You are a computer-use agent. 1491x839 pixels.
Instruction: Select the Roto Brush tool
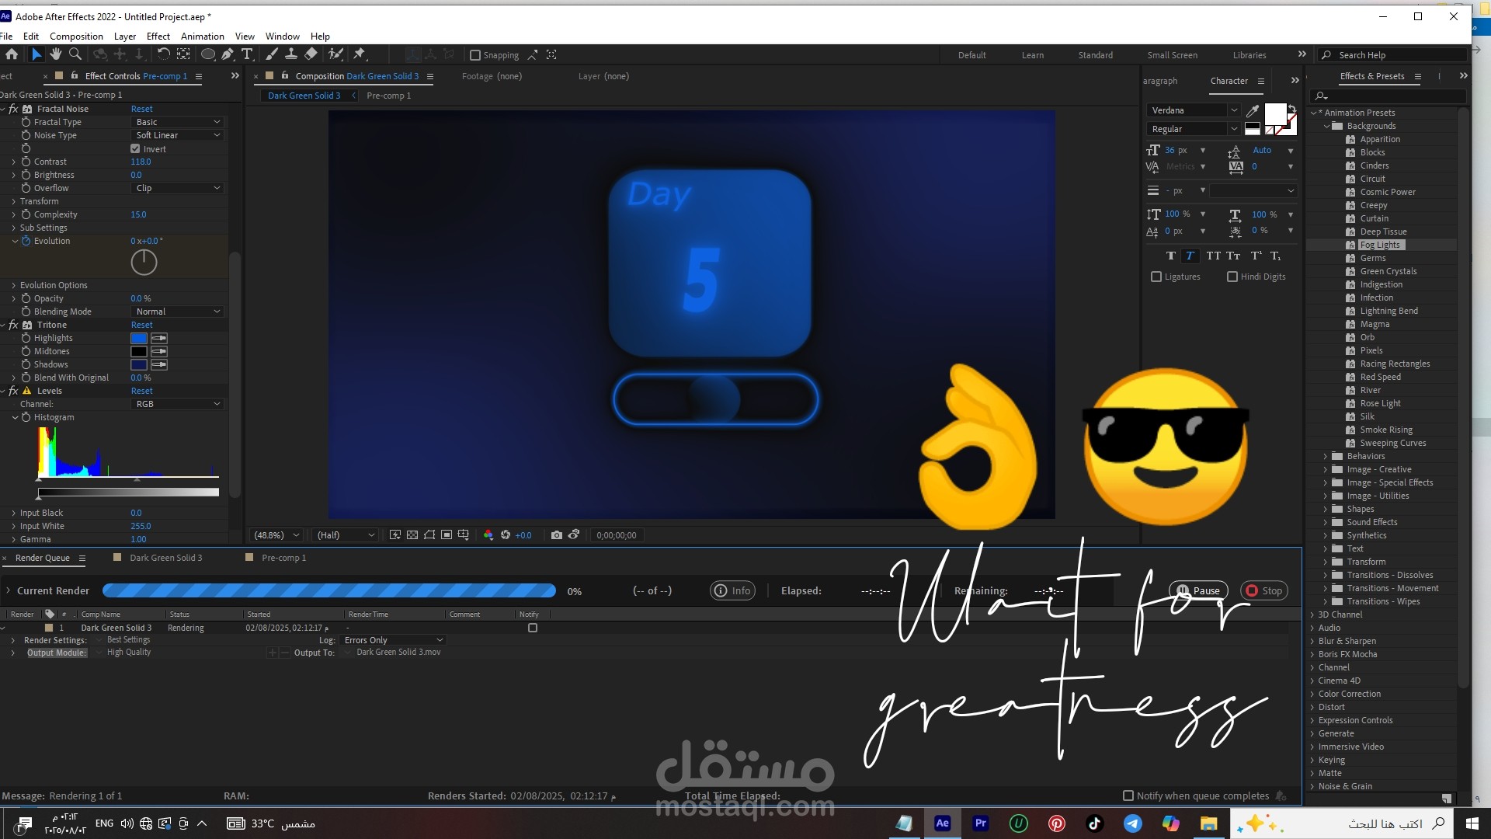coord(335,54)
